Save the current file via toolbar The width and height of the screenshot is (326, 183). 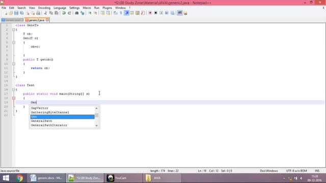[16, 13]
